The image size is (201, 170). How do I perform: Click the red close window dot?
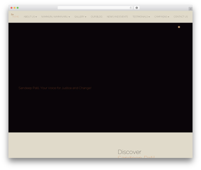click(12, 8)
